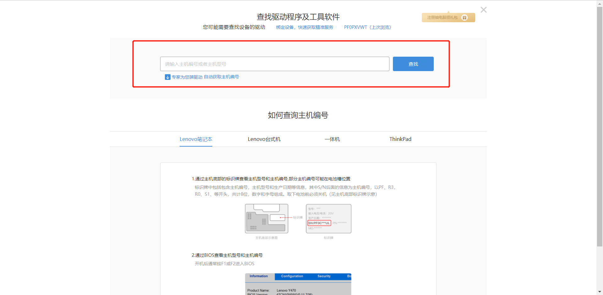The image size is (603, 295).
Task: Click the 自动获取主机编号 link
Action: coord(221,77)
